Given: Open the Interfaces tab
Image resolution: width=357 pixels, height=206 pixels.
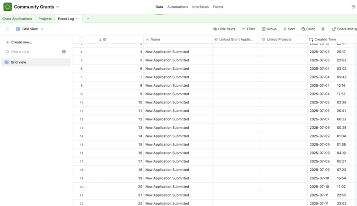Looking at the screenshot, I should pyautogui.click(x=201, y=7).
